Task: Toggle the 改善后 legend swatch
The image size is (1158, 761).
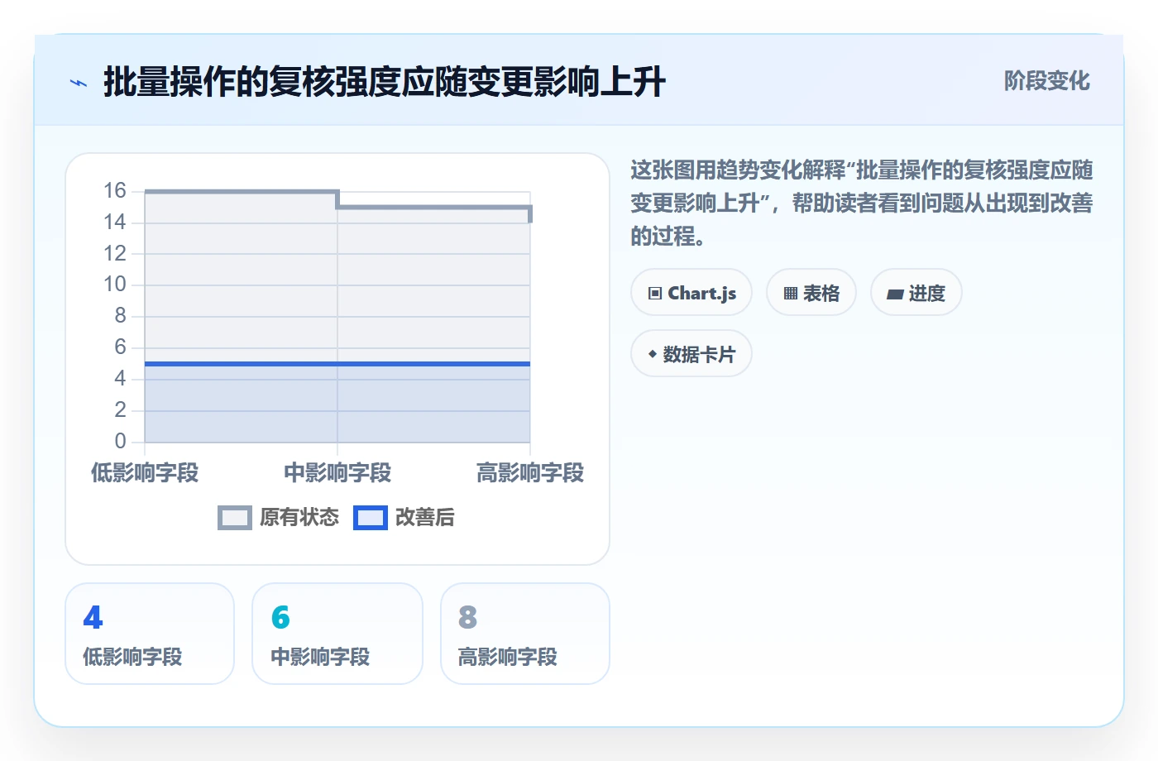Action: [371, 518]
